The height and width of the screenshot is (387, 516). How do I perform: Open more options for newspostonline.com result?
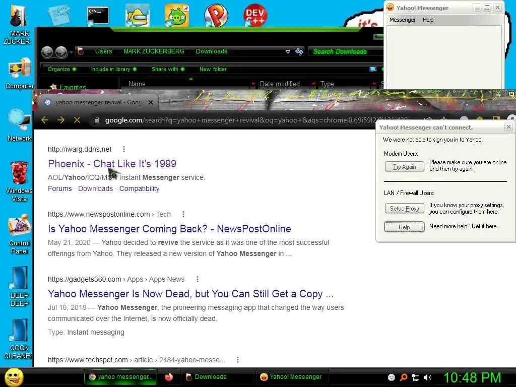183,214
